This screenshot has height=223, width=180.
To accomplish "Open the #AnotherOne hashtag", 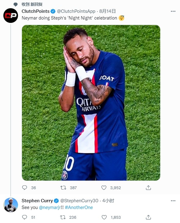I will (79, 207).
